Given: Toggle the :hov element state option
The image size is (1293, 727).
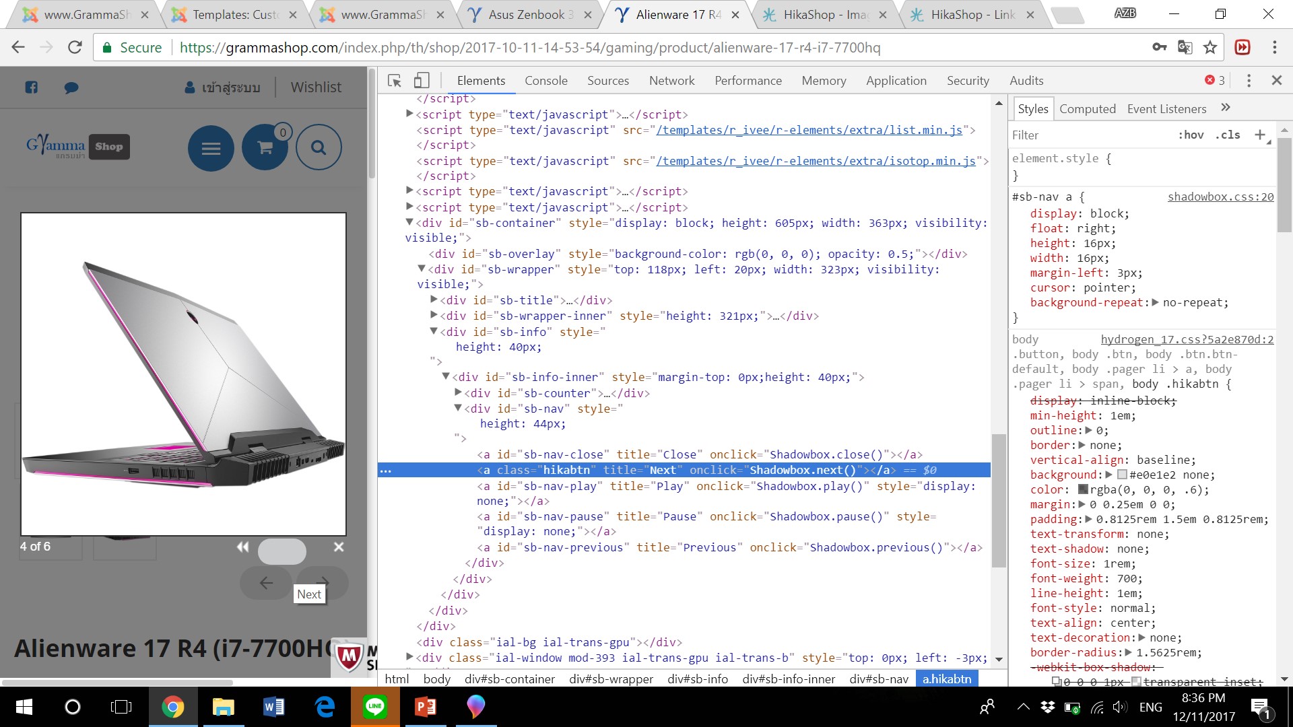Looking at the screenshot, I should (1191, 135).
